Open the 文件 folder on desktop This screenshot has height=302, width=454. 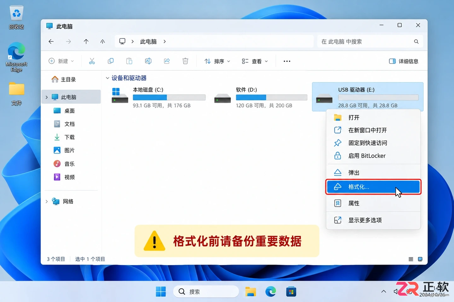16,93
